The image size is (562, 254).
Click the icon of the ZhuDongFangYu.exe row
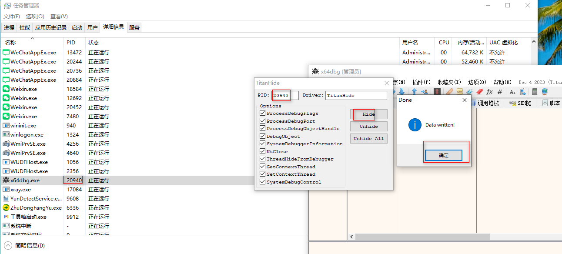tap(6, 207)
